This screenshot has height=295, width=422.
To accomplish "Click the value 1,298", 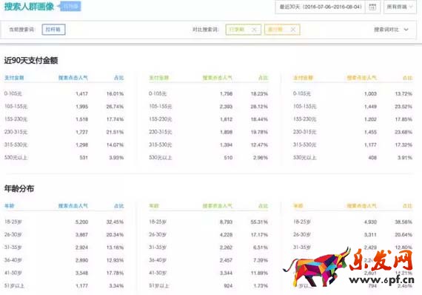I will coord(82,145).
